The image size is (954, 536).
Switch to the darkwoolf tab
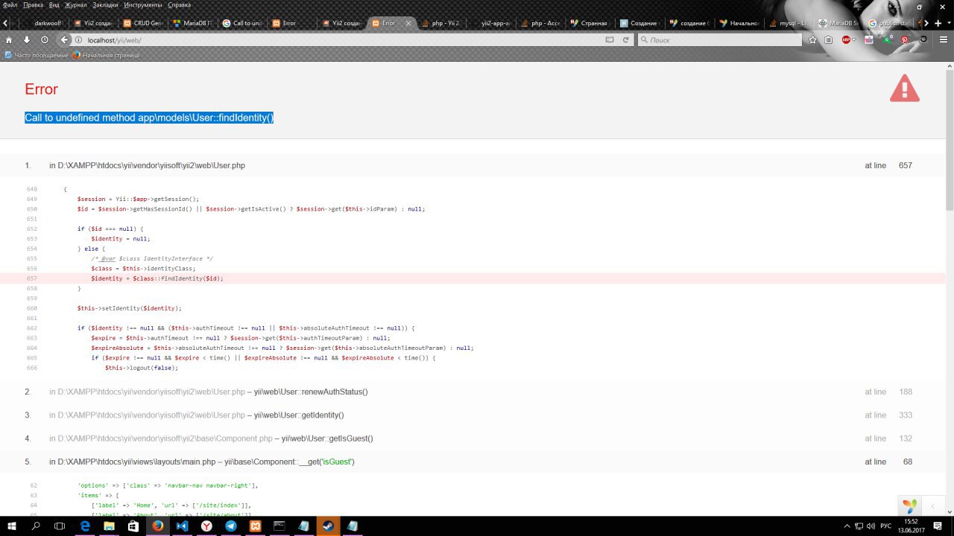click(45, 23)
